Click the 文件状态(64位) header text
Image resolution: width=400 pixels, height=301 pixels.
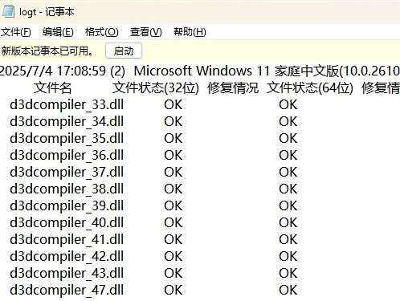310,87
